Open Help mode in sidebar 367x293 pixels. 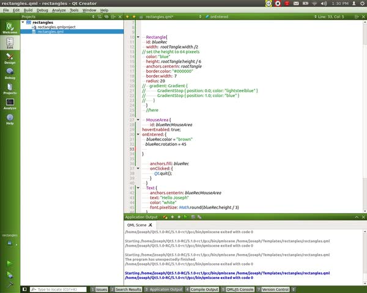[10, 119]
